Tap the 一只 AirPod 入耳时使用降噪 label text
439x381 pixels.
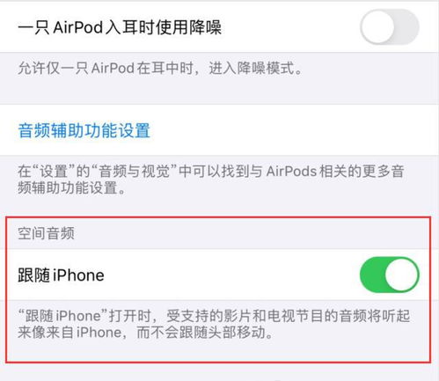point(120,27)
